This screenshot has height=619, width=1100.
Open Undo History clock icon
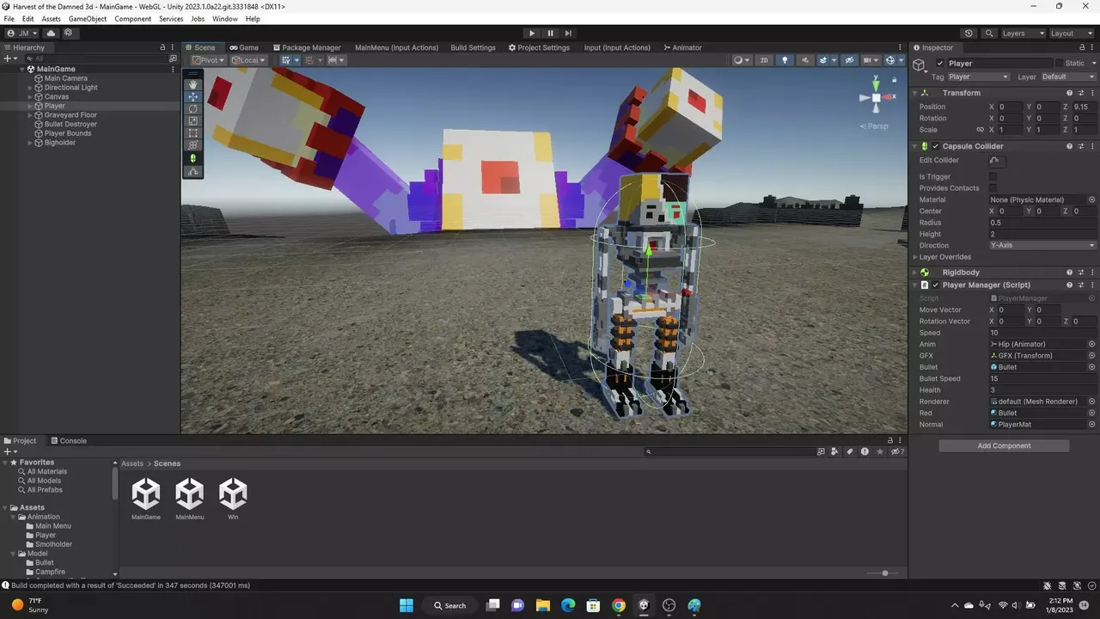[969, 34]
